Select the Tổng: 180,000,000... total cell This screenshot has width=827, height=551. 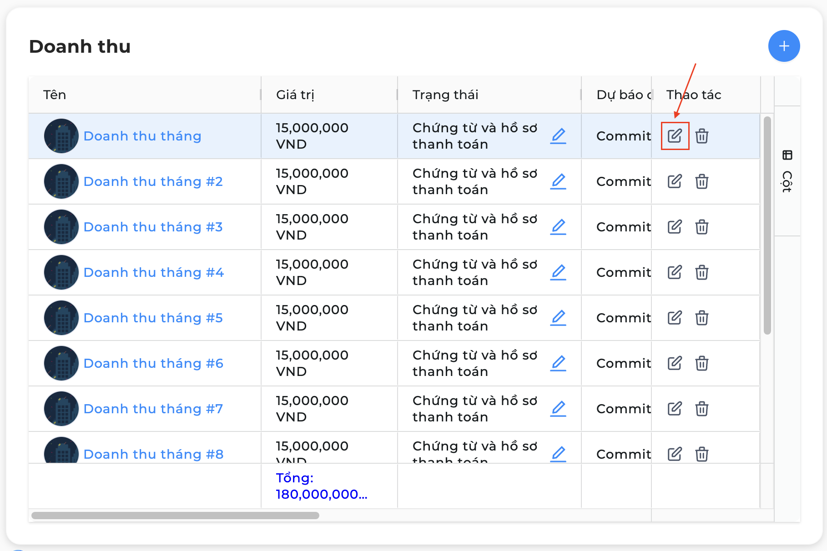tap(329, 486)
